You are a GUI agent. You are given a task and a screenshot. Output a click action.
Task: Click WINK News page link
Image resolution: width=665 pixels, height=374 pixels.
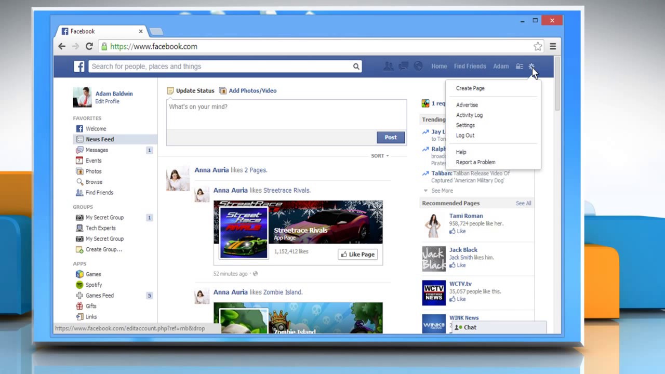pyautogui.click(x=464, y=318)
